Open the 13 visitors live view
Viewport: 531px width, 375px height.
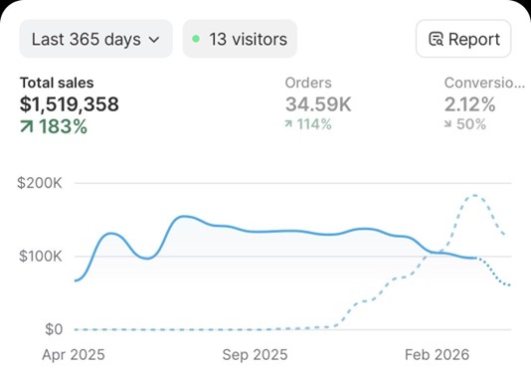[x=240, y=39]
